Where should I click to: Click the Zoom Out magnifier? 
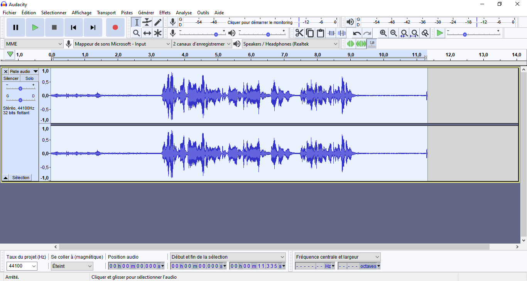[394, 33]
